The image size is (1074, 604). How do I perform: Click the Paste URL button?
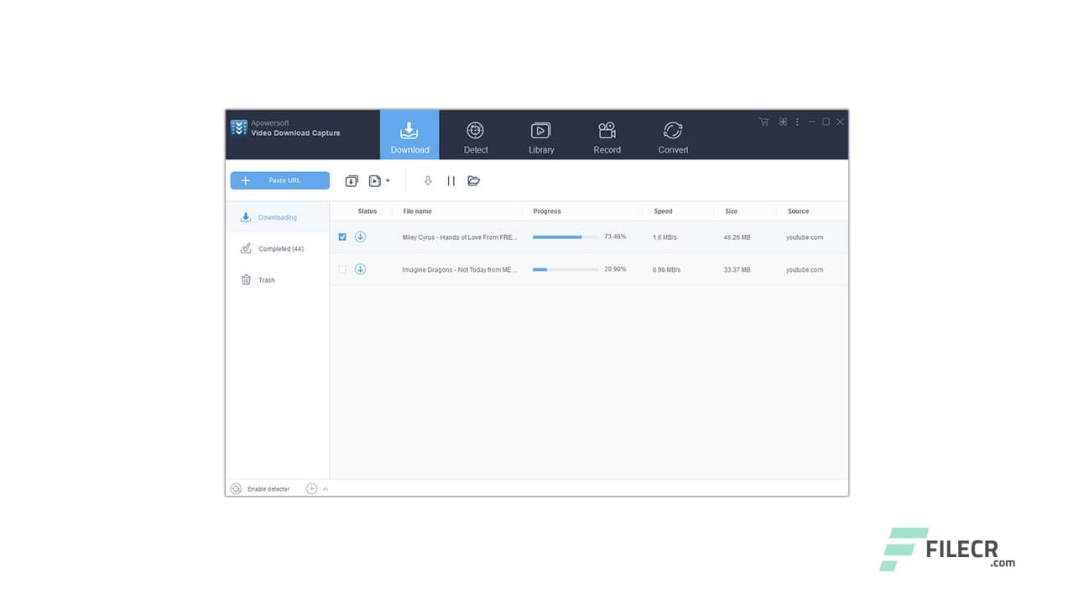coord(279,180)
